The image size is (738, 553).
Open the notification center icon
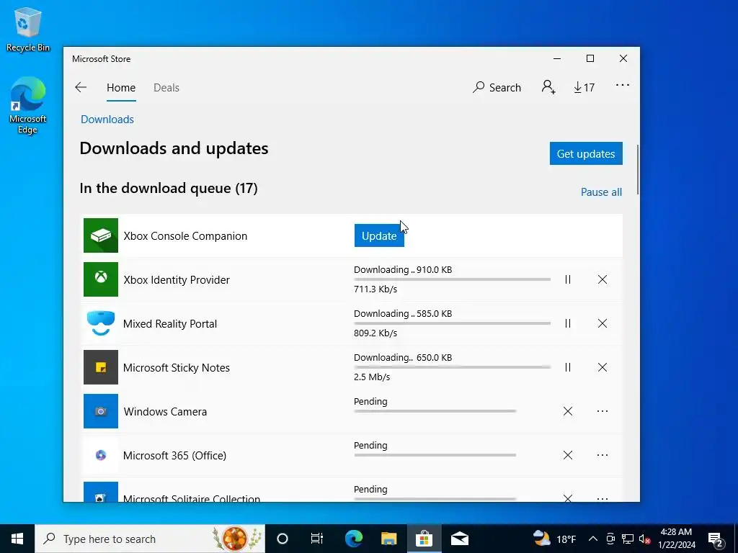click(x=716, y=539)
